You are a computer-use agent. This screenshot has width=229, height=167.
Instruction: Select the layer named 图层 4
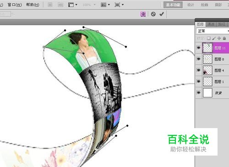pyautogui.click(x=219, y=70)
